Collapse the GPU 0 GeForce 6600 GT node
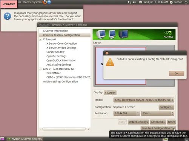Viewport: 189px width, 141px height. pos(40,69)
